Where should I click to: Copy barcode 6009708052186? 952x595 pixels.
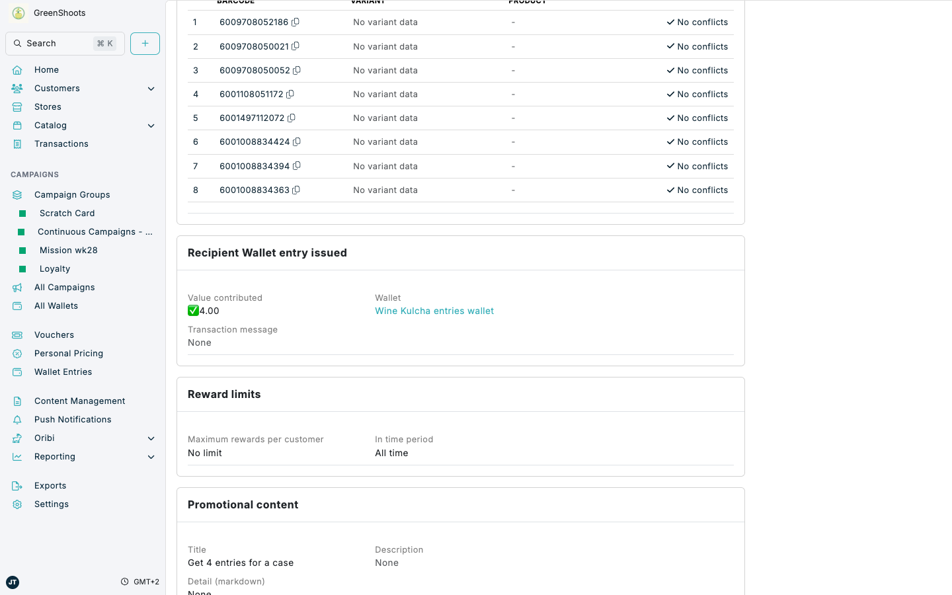[x=296, y=22]
